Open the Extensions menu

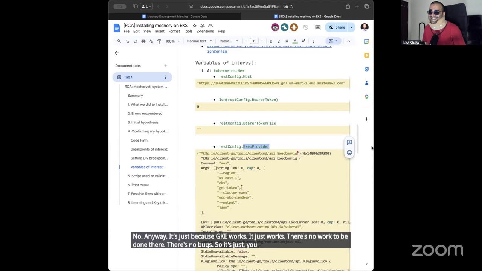(205, 31)
